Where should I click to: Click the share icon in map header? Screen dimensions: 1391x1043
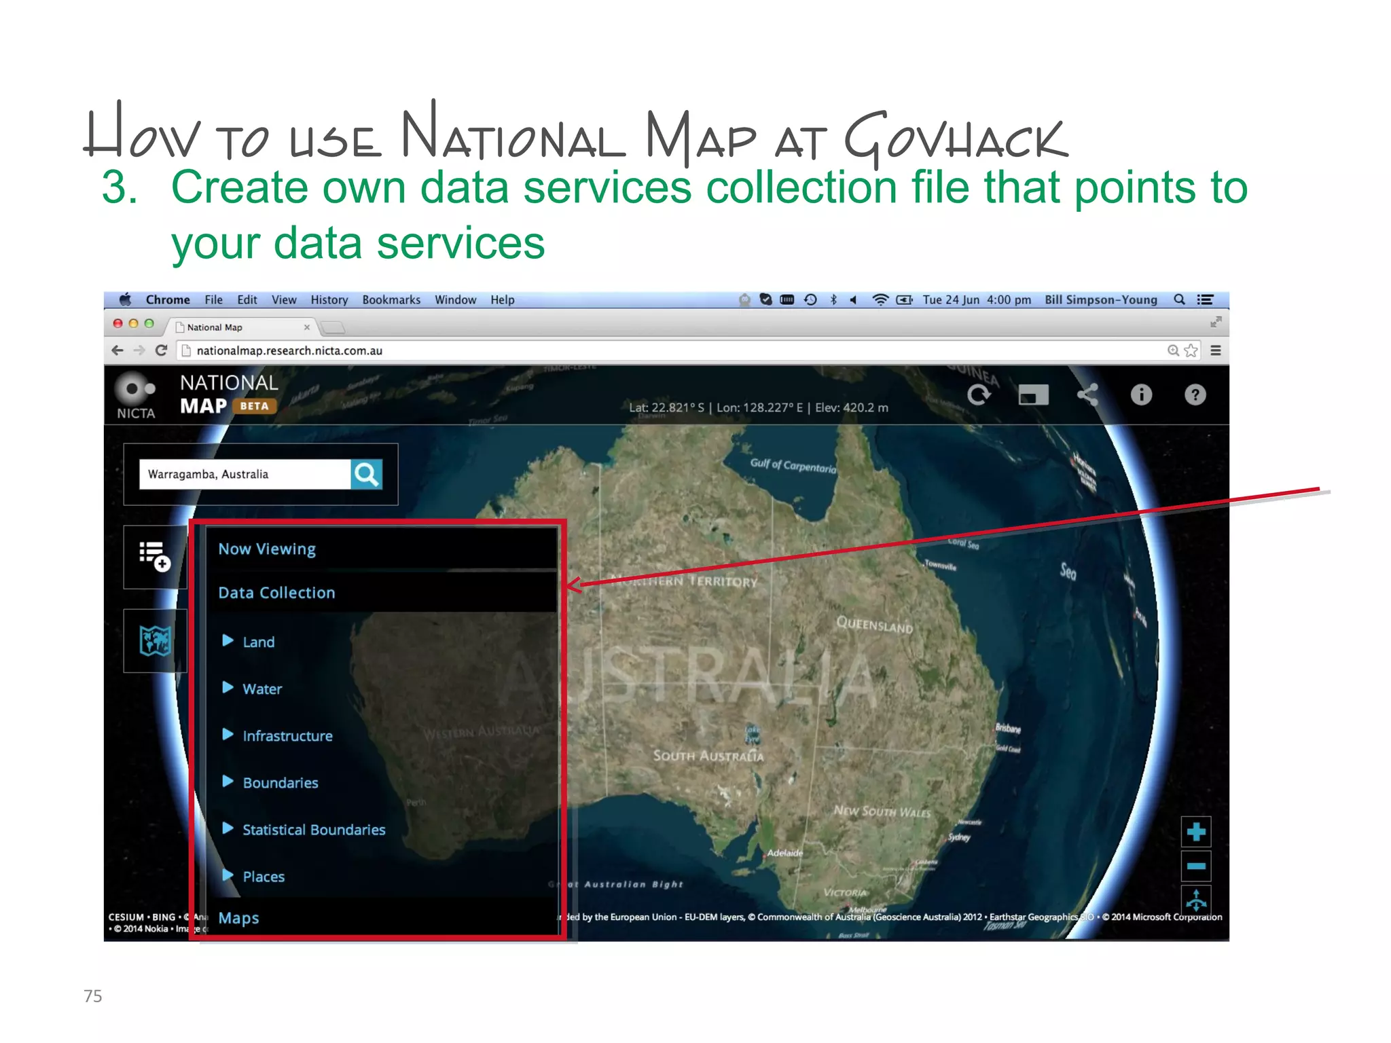coord(1087,395)
